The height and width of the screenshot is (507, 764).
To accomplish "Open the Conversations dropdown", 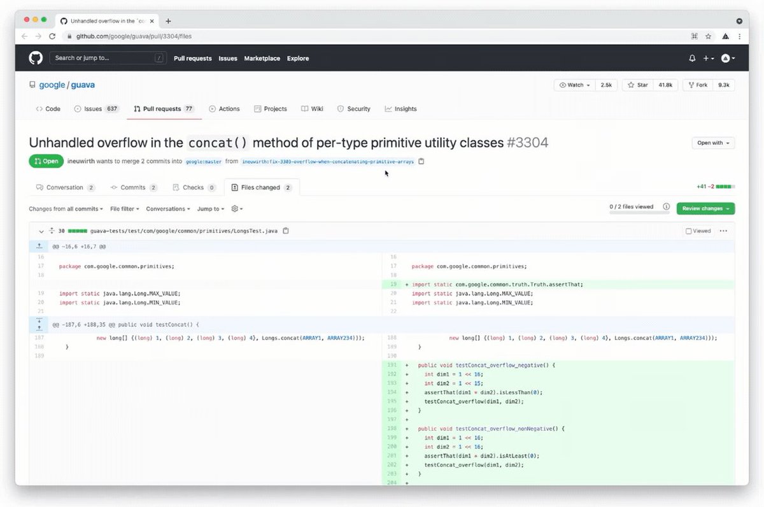I will click(168, 209).
